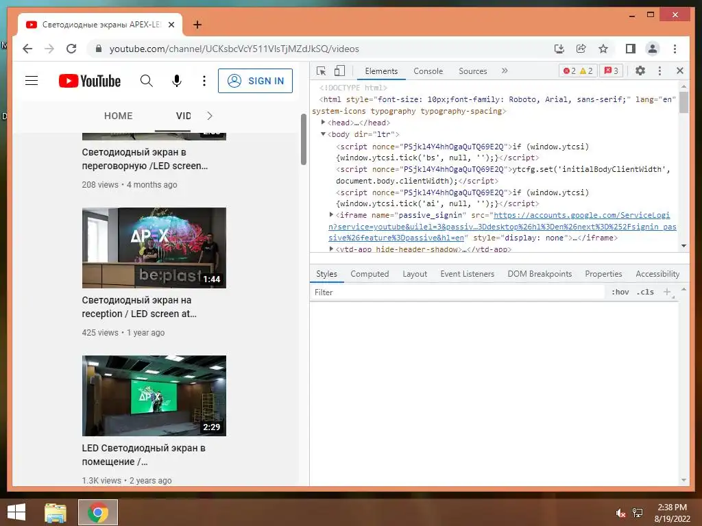Activate DevTools inspect element picker
The height and width of the screenshot is (526, 702).
(321, 71)
